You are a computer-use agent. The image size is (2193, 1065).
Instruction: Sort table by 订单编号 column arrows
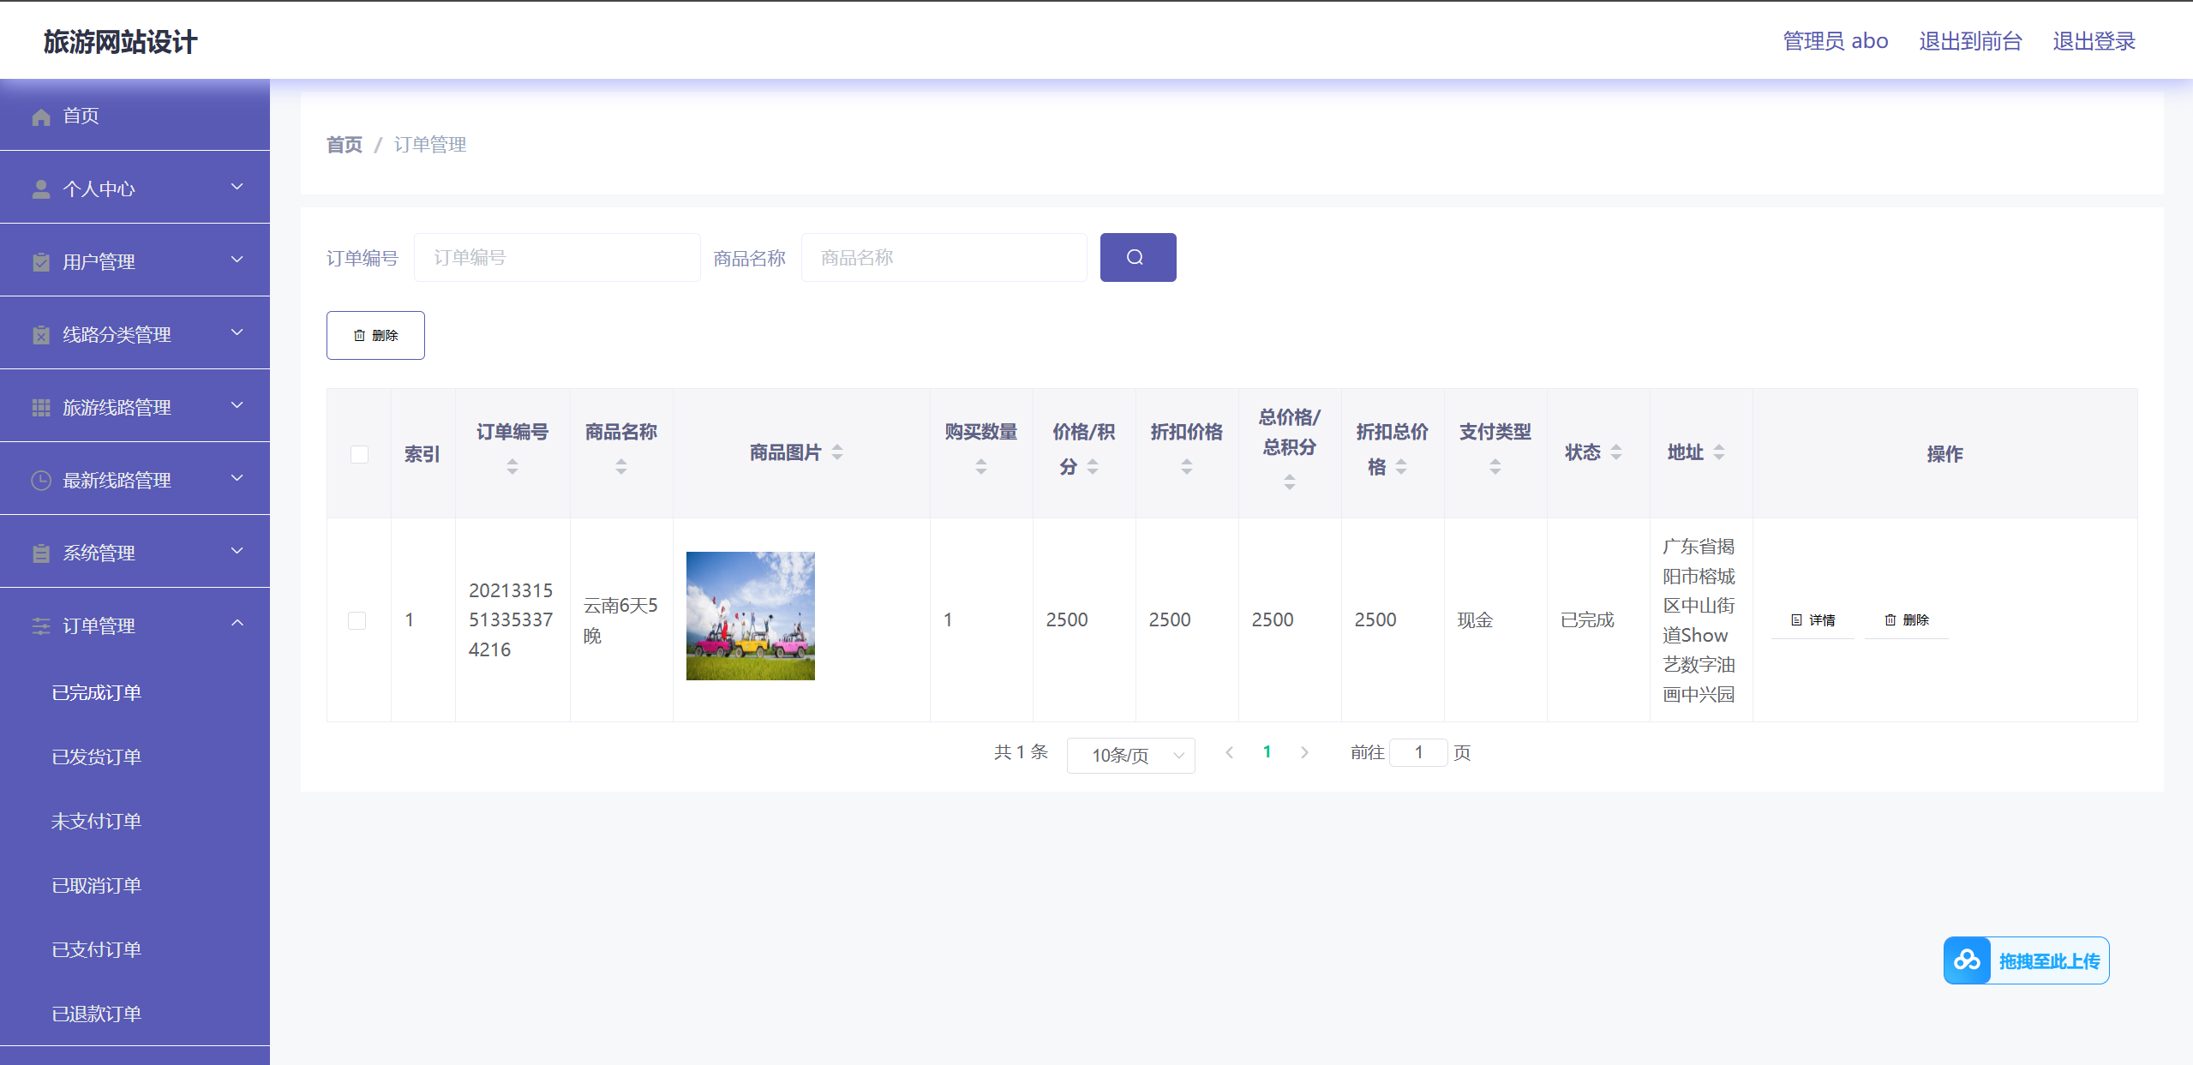(512, 466)
